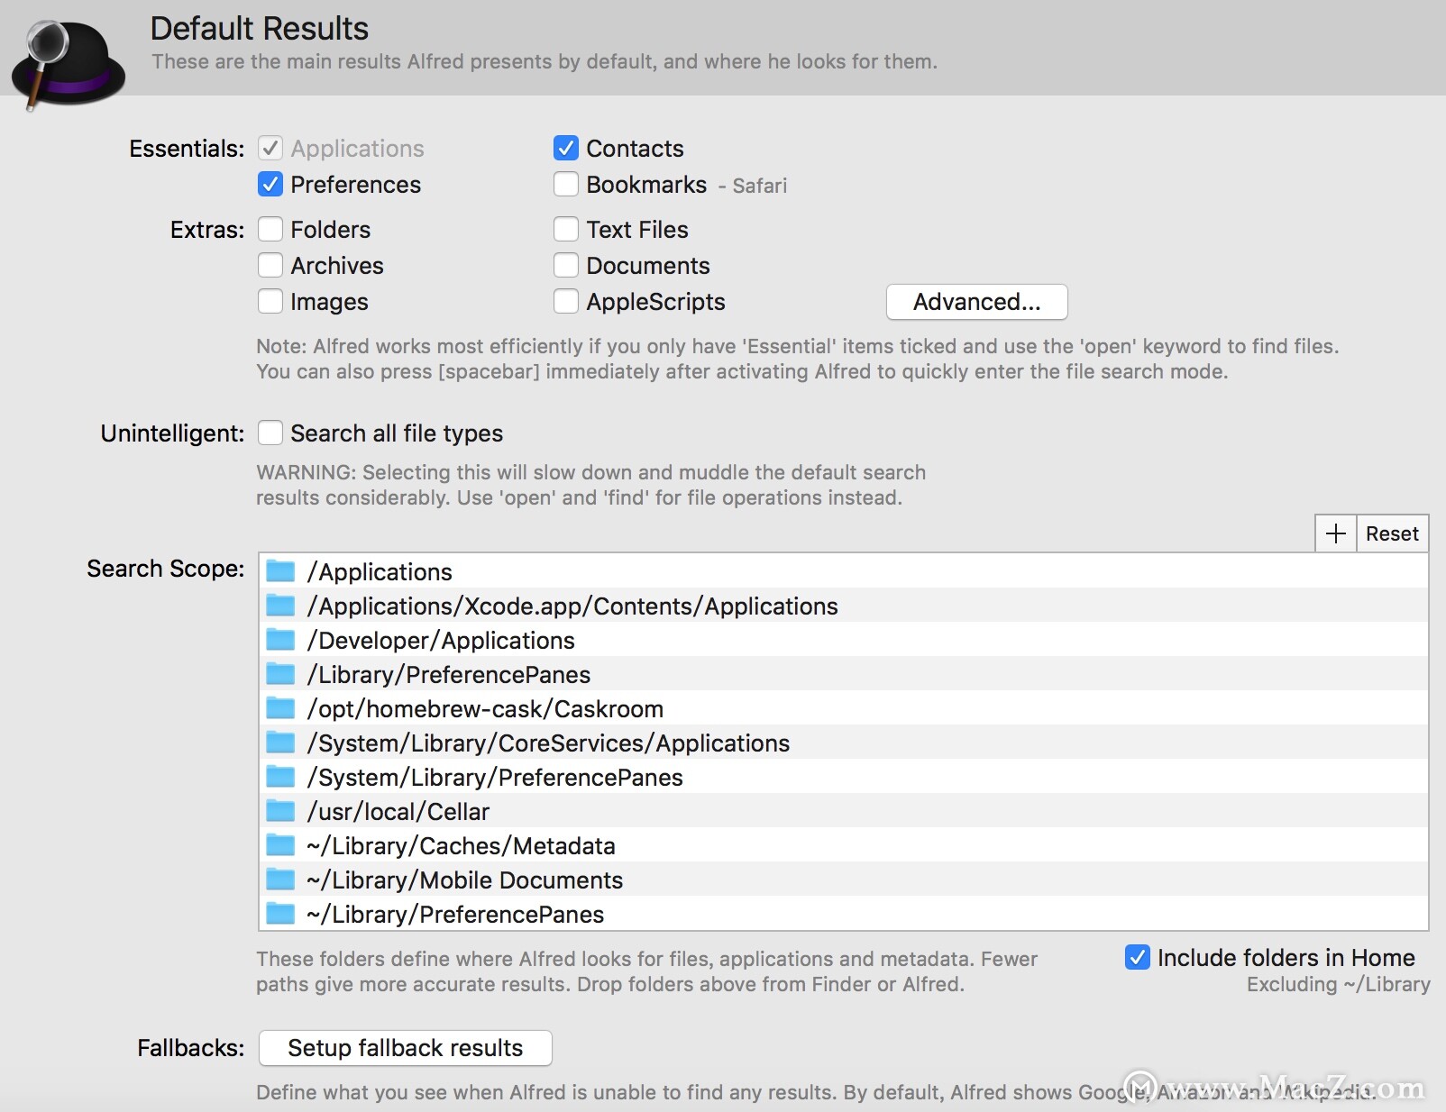Select the /Applications scope row
The width and height of the screenshot is (1446, 1112).
click(844, 571)
